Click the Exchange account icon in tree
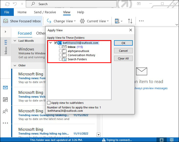This screenshot has width=179, height=142. tap(60, 43)
